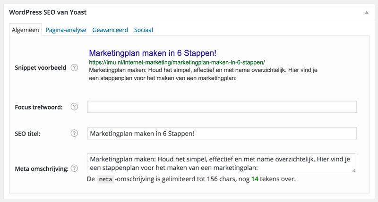Collapse the WordPress SEO van Yoast panel
The width and height of the screenshot is (378, 202).
367,12
